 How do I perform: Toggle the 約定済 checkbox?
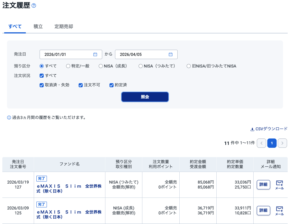(111, 85)
